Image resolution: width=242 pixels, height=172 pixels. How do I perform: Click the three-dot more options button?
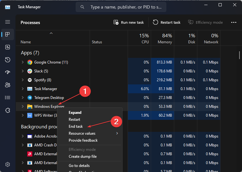pyautogui.click(x=234, y=22)
